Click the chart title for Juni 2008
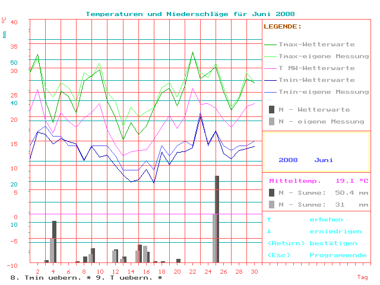Image resolution: width=380 pixels, height=285 pixels. [190, 14]
